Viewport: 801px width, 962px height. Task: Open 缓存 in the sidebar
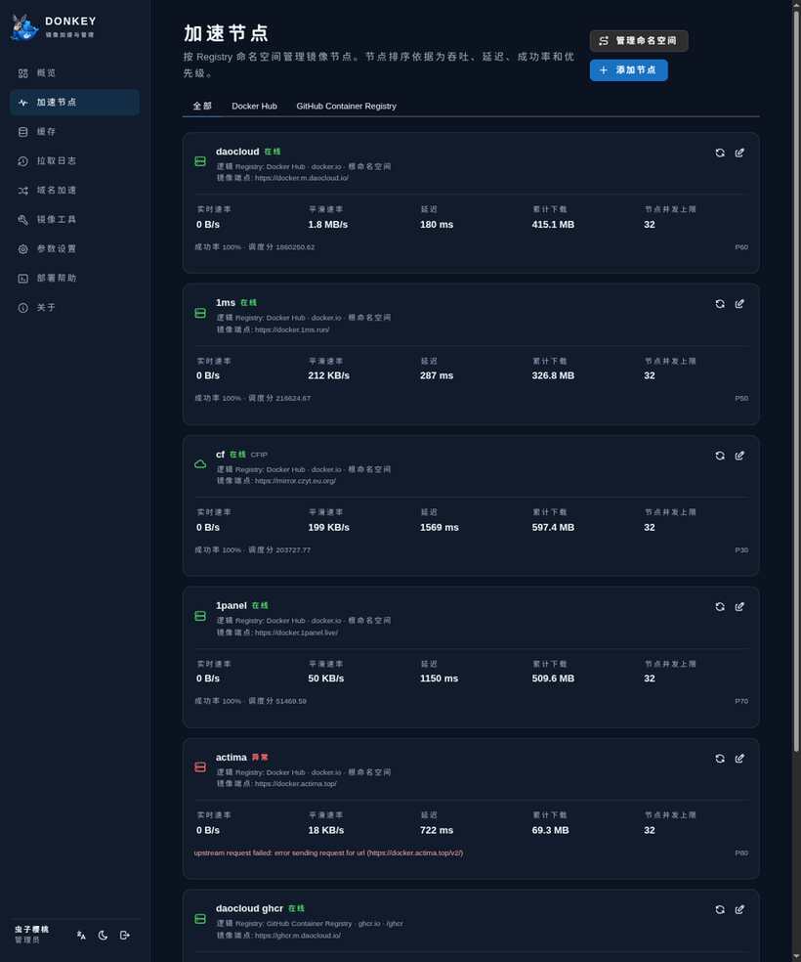[x=74, y=131]
